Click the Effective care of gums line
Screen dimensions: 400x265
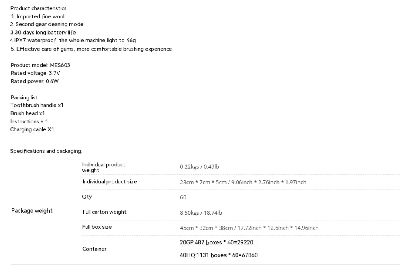[91, 49]
